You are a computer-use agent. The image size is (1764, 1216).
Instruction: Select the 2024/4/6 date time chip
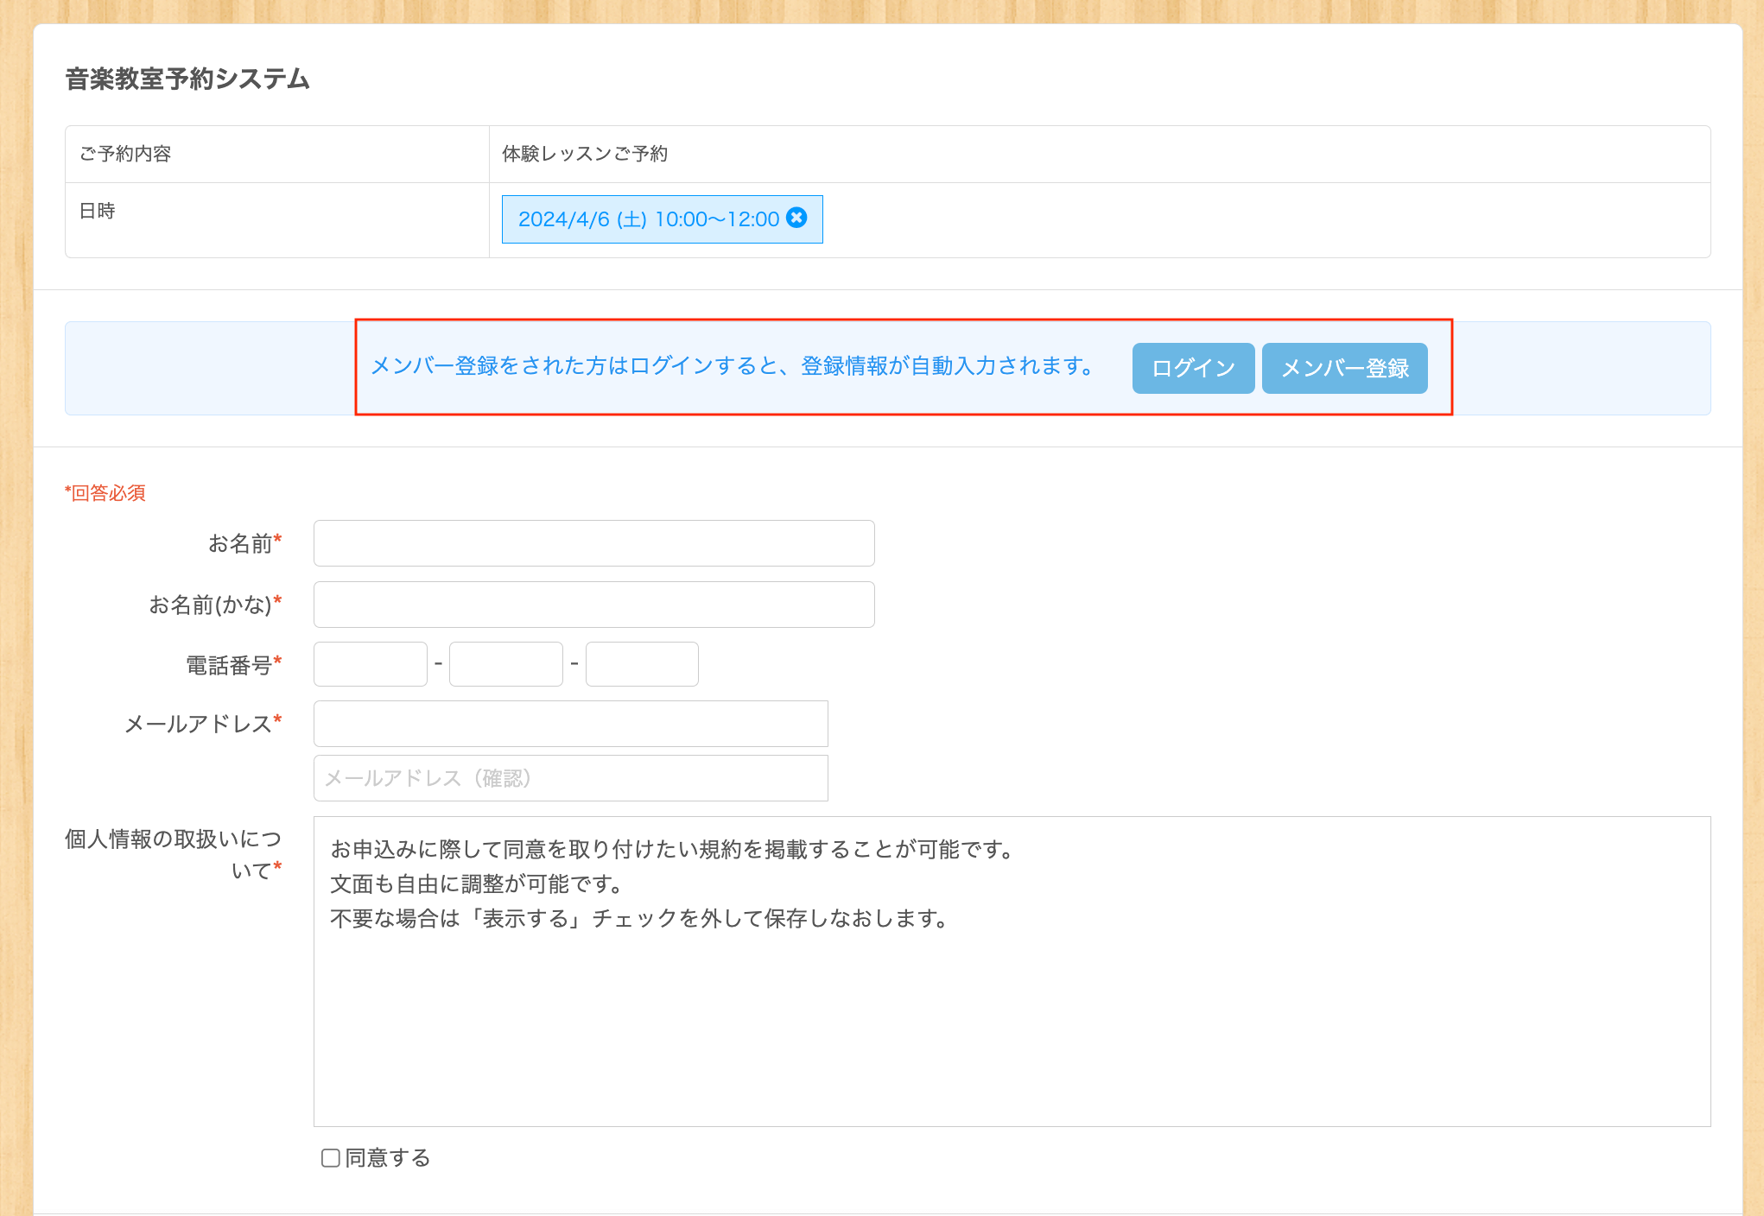click(648, 219)
